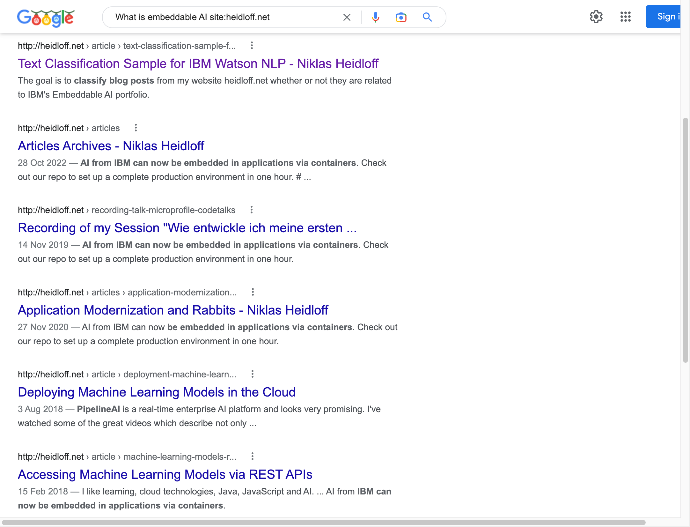Open Articles Archives - Niklas Heidloff link

pos(111,146)
